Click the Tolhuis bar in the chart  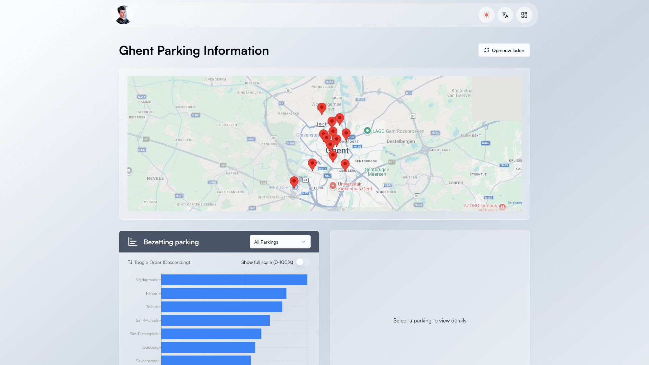[x=221, y=307]
